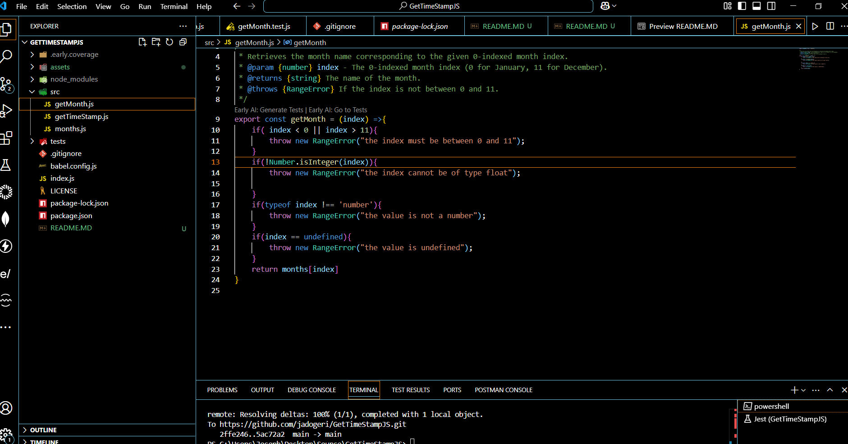Click the GetTimeStampJS command center search box
Image resolution: width=848 pixels, height=444 pixels.
click(x=428, y=6)
